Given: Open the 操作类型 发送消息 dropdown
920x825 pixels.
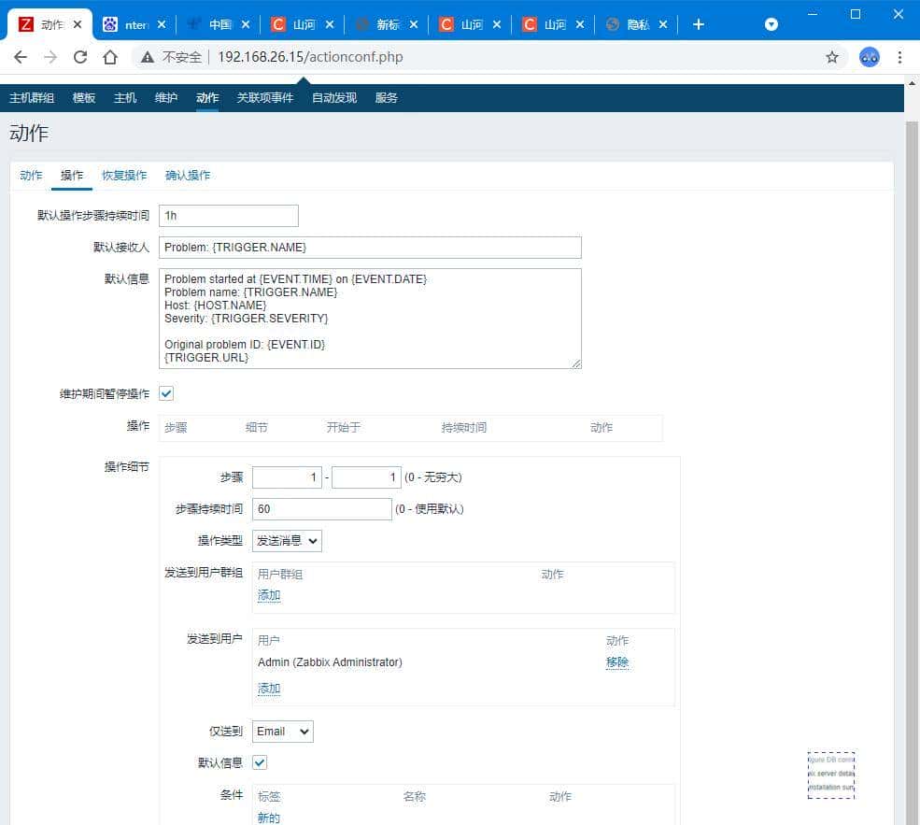Looking at the screenshot, I should click(x=287, y=540).
